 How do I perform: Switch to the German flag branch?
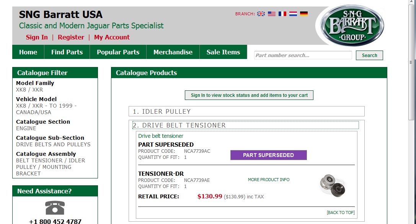(304, 14)
